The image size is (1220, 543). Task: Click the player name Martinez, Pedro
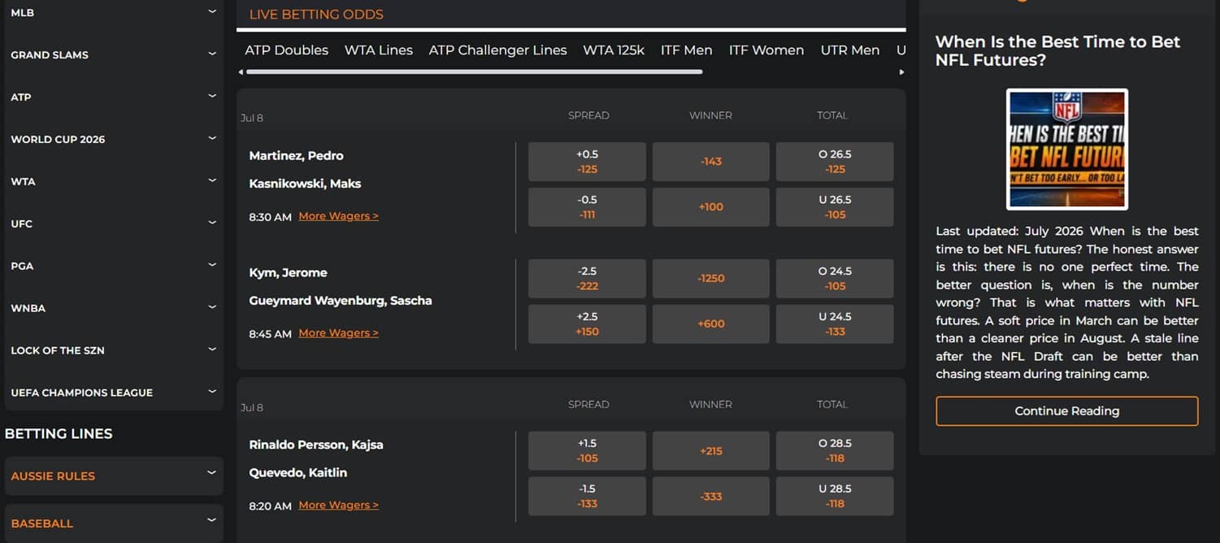[296, 156]
